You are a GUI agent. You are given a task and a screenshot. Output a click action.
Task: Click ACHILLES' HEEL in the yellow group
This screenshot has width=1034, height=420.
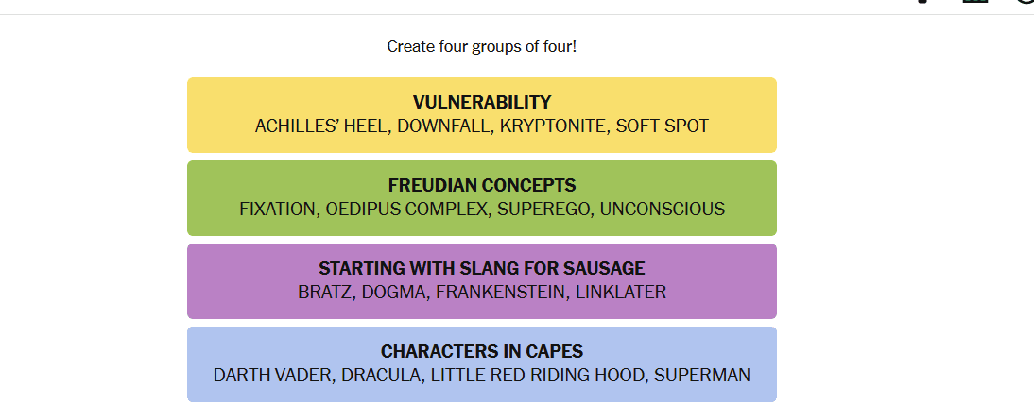(320, 126)
